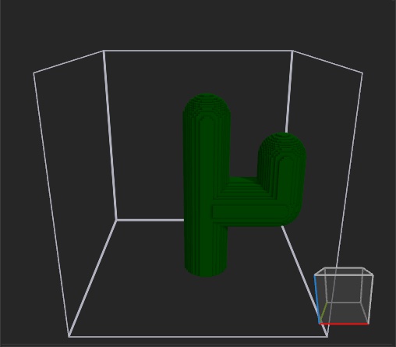The height and width of the screenshot is (347, 396).
Task: Click the right face of the orientation cube
Action: pos(367,298)
